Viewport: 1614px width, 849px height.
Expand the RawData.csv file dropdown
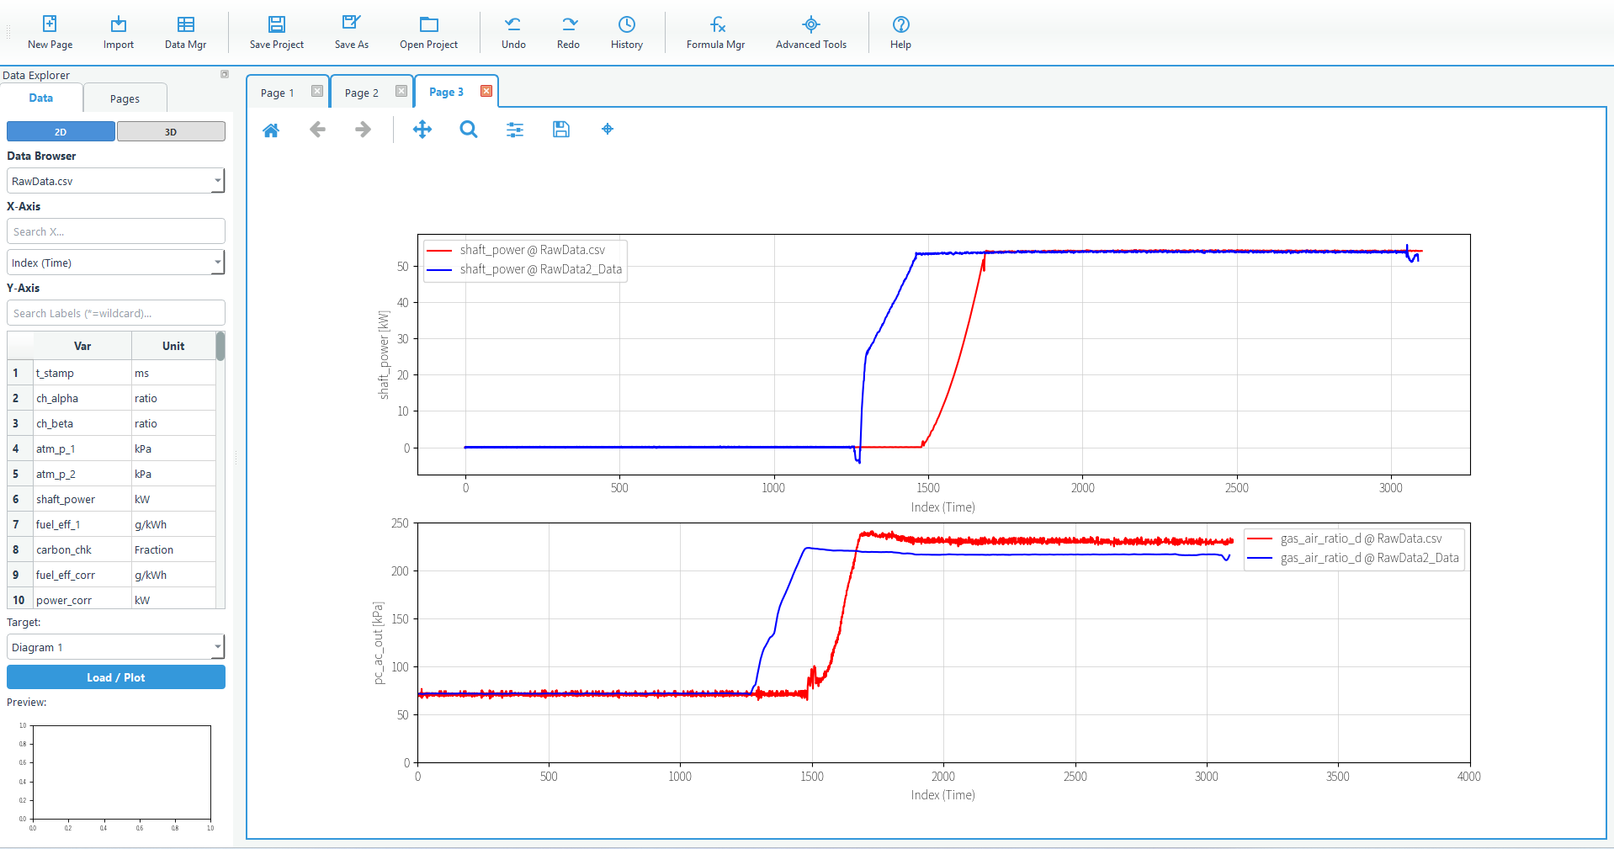[x=217, y=181]
